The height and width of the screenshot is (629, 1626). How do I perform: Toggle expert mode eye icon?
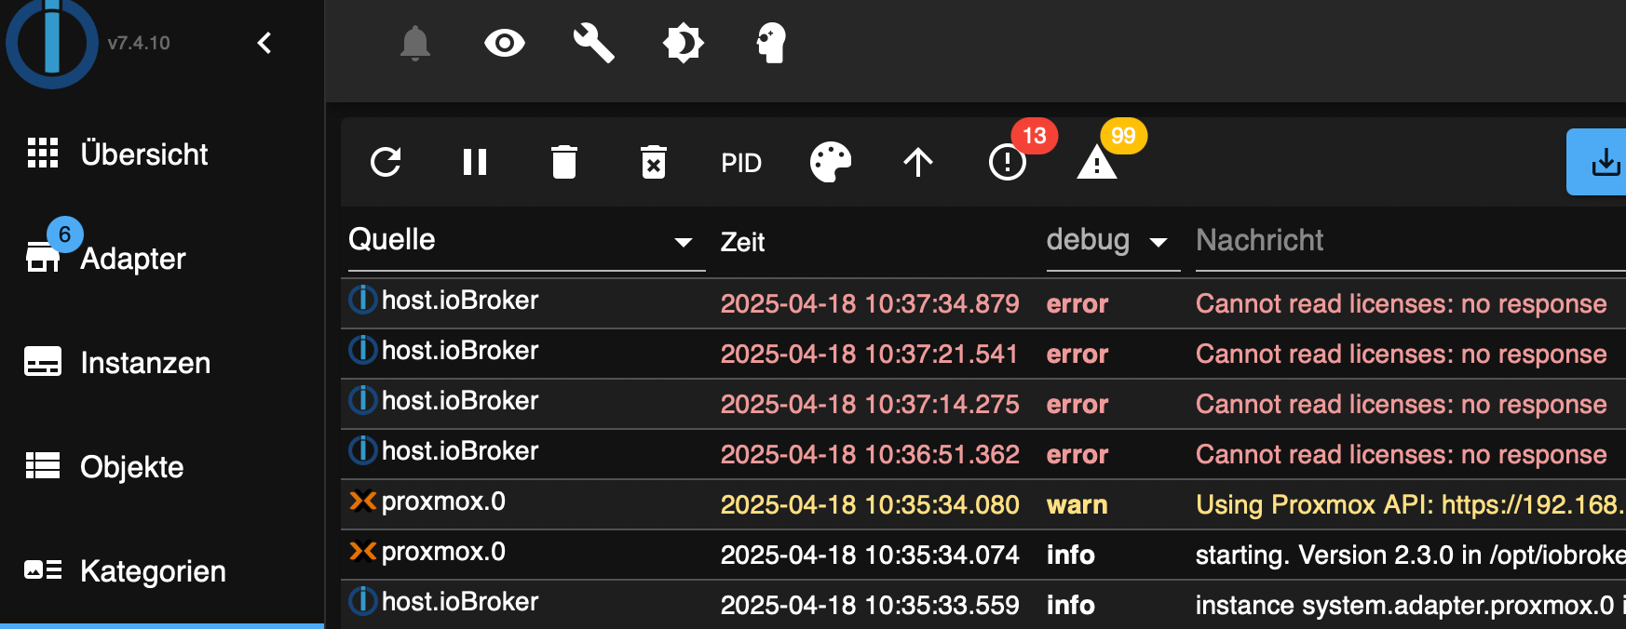pyautogui.click(x=505, y=43)
